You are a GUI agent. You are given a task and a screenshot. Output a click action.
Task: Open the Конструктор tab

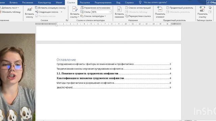(x=44, y=2)
